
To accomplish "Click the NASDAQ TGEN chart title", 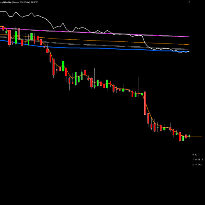I will point(29,2).
